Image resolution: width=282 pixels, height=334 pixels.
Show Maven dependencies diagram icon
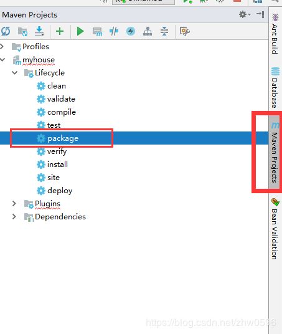tap(148, 31)
